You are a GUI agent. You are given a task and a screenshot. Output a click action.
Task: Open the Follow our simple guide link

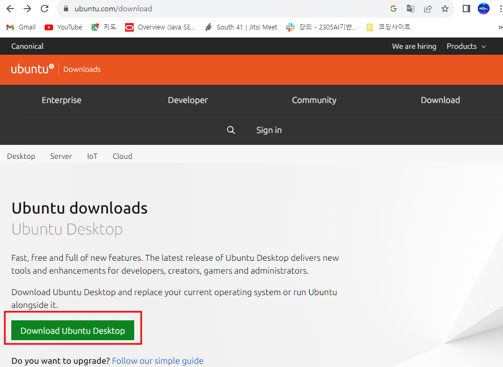(x=157, y=361)
